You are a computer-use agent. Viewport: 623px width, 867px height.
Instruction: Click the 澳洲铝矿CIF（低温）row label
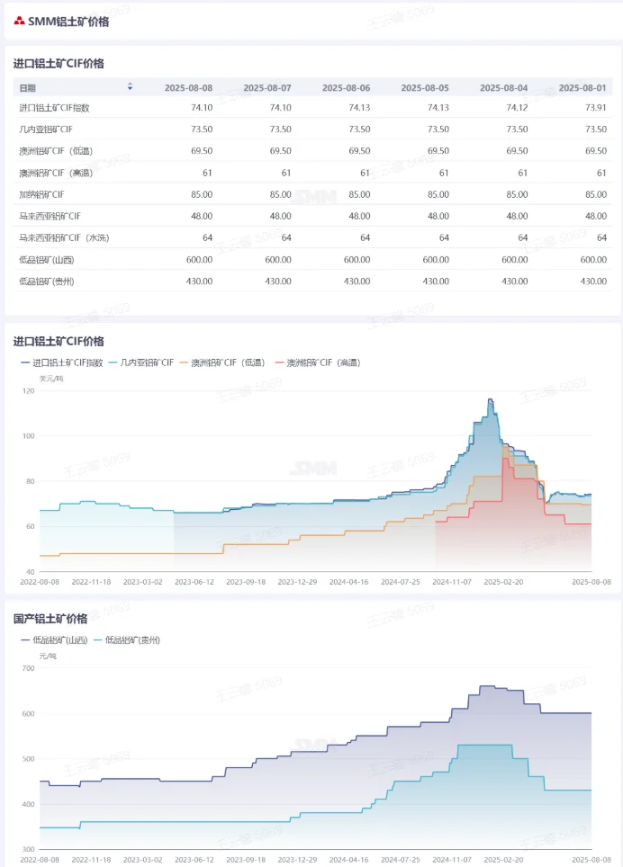click(x=56, y=151)
